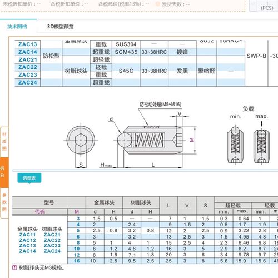Click M value 12 in selection table
278x278 pixels.
click(x=77, y=255)
